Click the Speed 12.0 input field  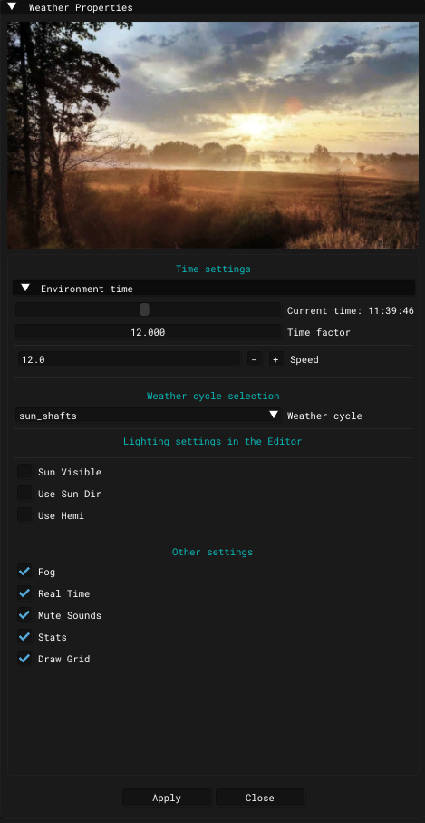[x=129, y=359]
